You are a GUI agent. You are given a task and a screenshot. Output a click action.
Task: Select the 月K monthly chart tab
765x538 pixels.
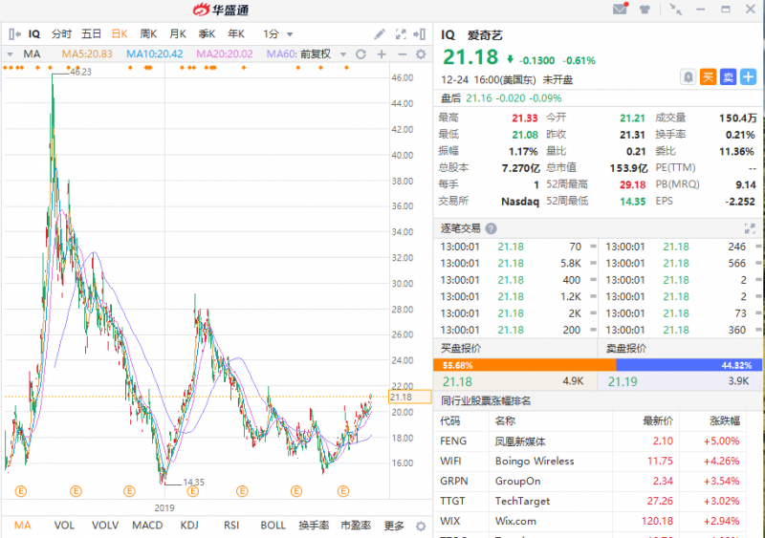(x=178, y=34)
